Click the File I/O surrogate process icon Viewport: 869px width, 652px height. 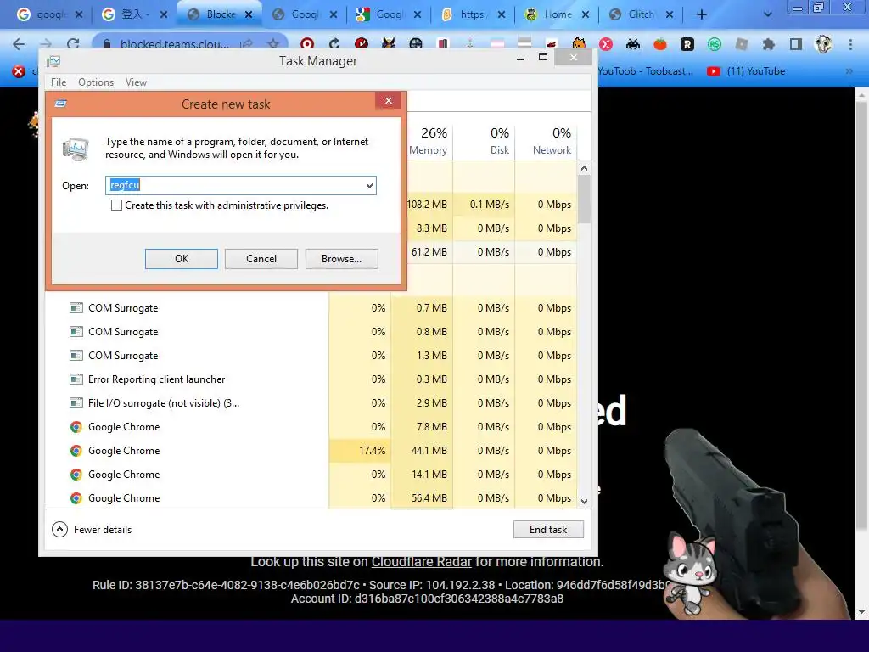pos(76,403)
